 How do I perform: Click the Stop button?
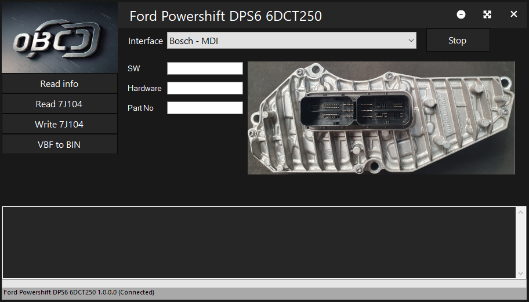pyautogui.click(x=458, y=41)
